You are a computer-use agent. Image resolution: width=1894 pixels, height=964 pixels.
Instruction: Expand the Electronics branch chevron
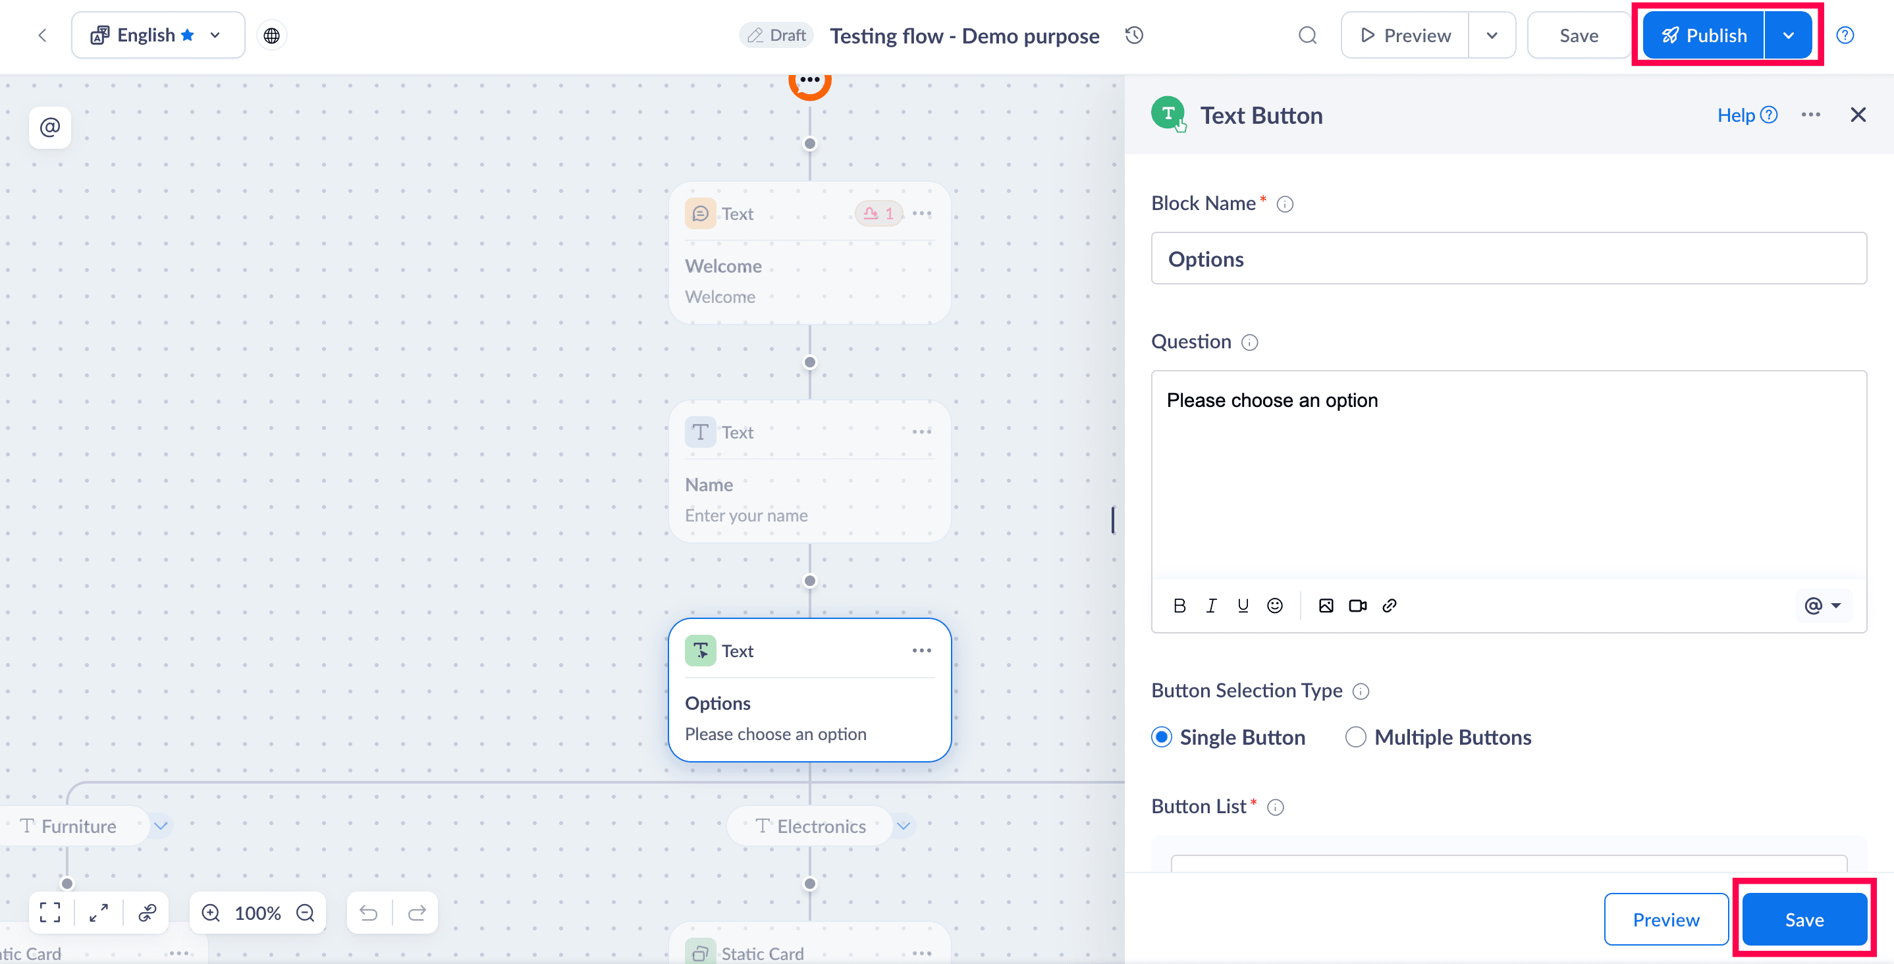[904, 826]
